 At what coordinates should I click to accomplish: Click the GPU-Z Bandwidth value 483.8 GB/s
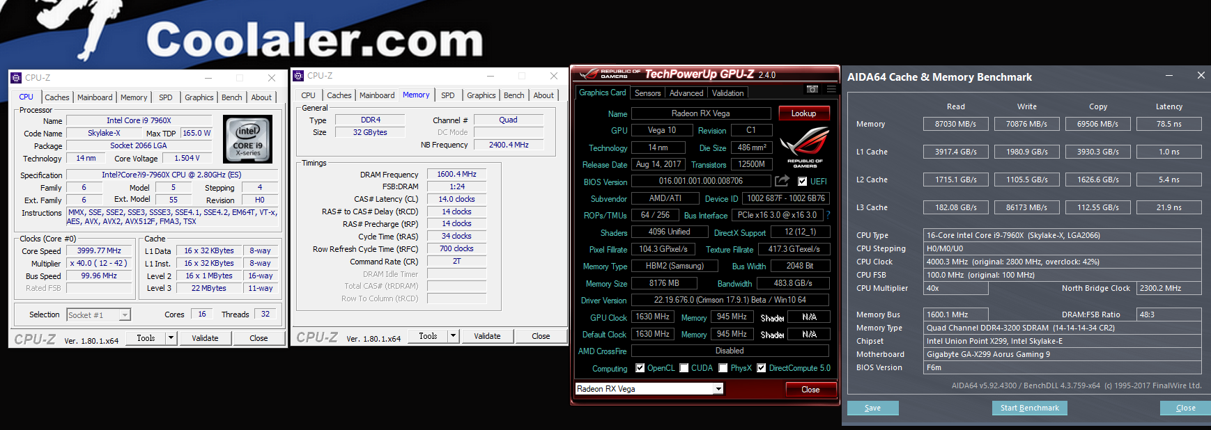pos(793,283)
